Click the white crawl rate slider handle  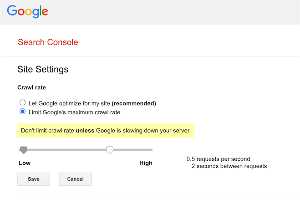pyautogui.click(x=110, y=150)
